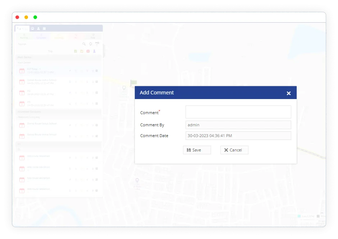Image resolution: width=338 pixels, height=239 pixels.
Task: Click the Save button
Action: [197, 150]
